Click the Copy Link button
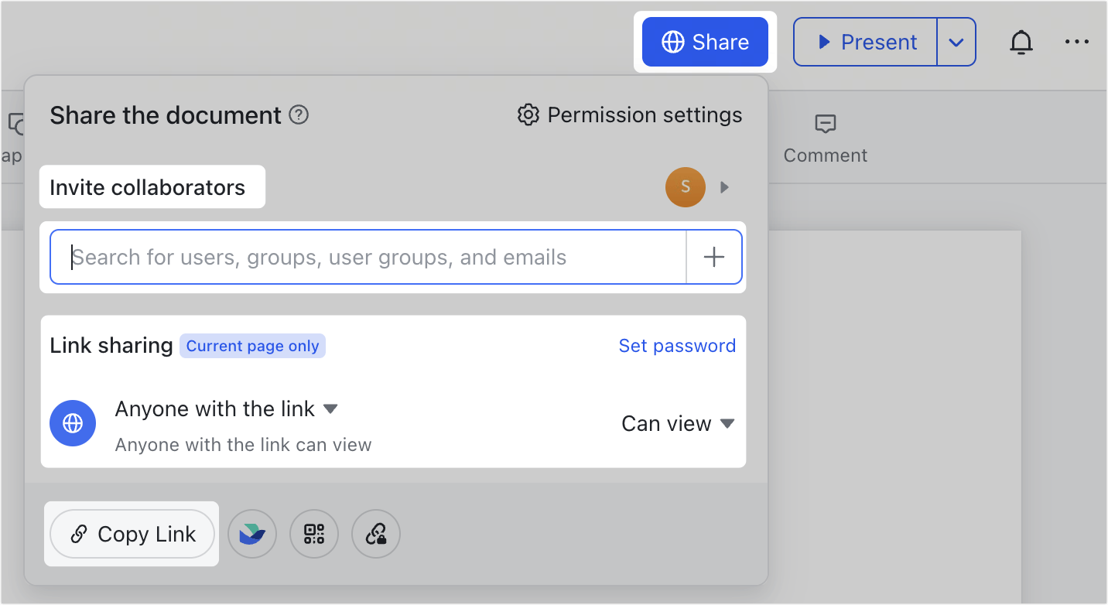This screenshot has width=1108, height=605. (132, 534)
